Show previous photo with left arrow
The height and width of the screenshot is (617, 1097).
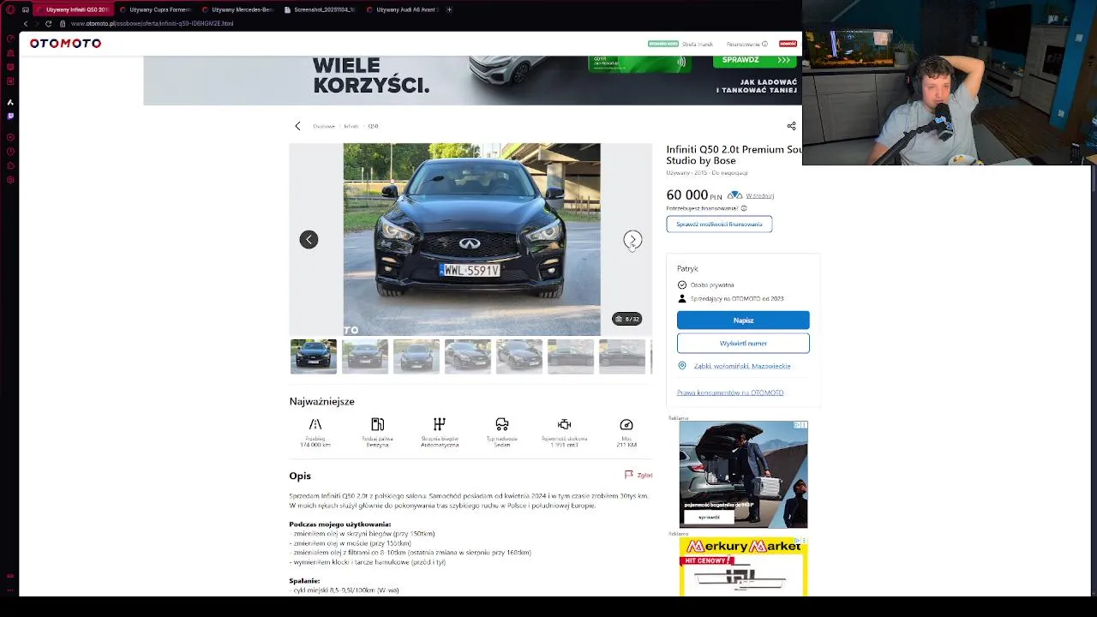coord(309,239)
